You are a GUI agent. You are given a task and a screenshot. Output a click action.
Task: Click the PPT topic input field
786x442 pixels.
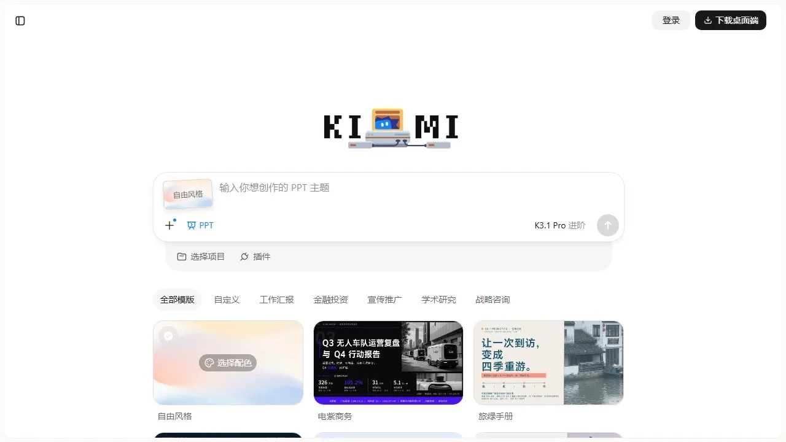418,188
